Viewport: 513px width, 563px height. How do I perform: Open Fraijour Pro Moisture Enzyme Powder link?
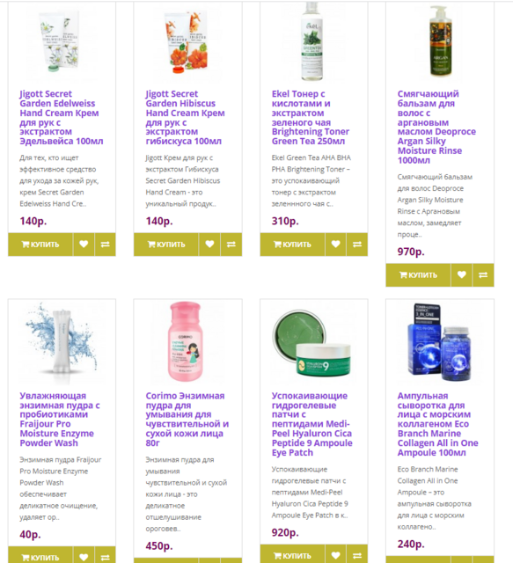click(60, 420)
